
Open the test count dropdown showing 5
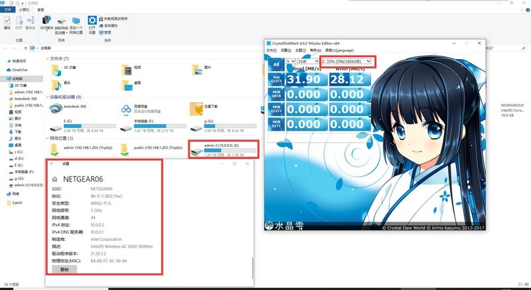click(291, 61)
